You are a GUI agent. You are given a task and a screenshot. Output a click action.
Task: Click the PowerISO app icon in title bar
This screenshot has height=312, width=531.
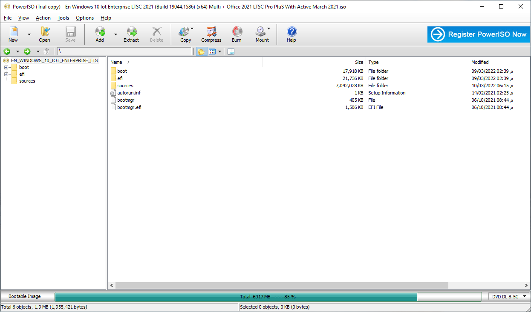click(x=7, y=6)
